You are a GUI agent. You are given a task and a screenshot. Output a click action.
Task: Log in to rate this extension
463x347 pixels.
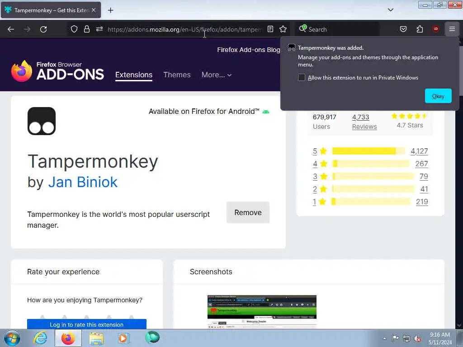87,324
